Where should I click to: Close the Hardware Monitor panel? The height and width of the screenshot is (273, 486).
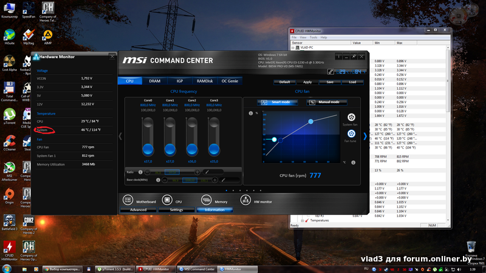pyautogui.click(x=112, y=56)
